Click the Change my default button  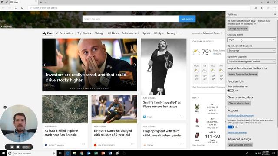(x=238, y=29)
